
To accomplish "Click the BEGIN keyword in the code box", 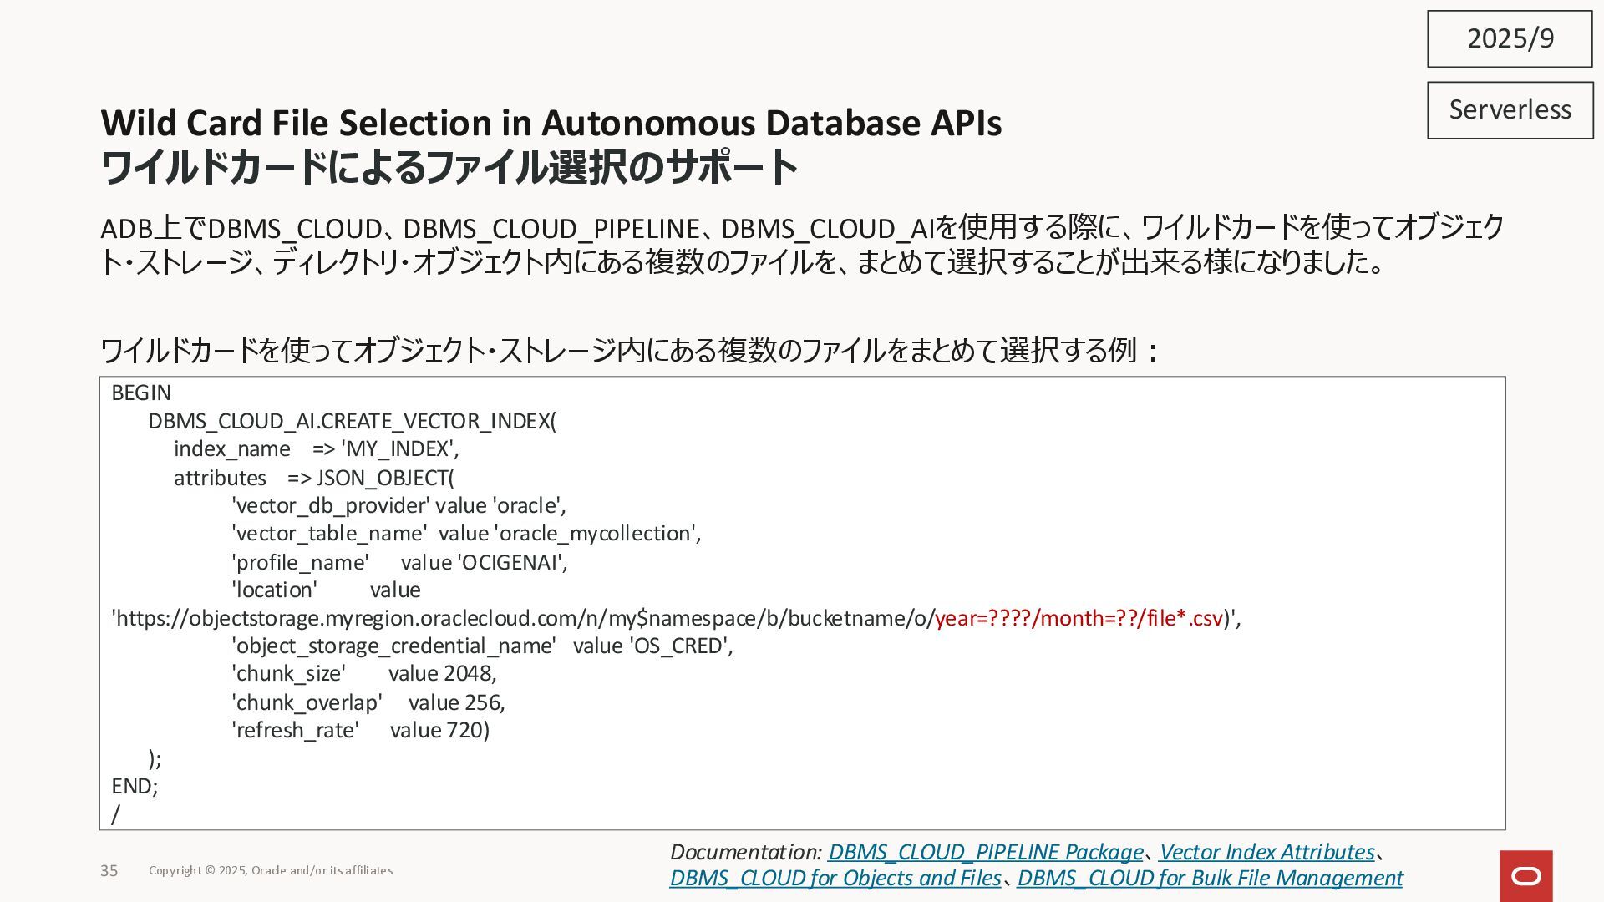I will (x=141, y=393).
